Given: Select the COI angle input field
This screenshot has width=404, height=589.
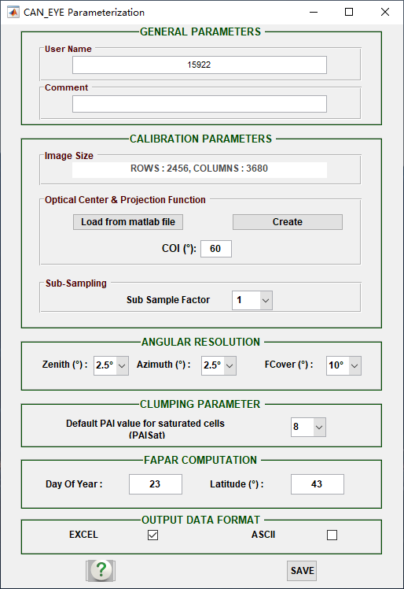Looking at the screenshot, I should point(216,249).
